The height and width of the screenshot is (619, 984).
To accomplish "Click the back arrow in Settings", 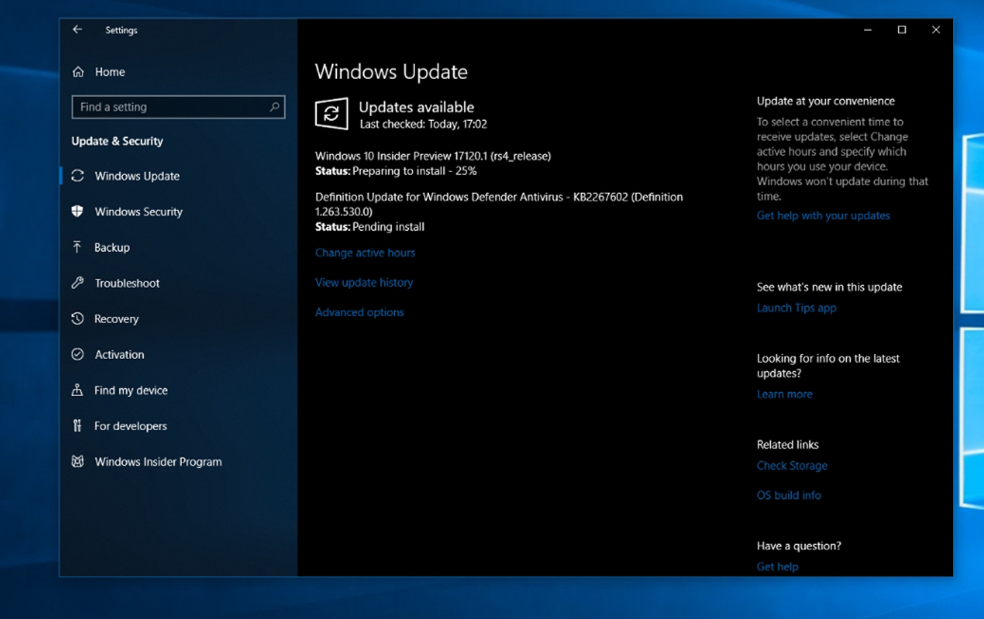I will (x=78, y=30).
